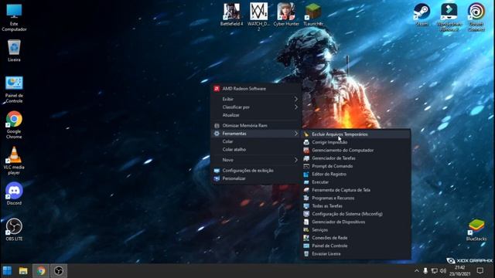Launch Steam desktop shortcut

tap(422, 15)
